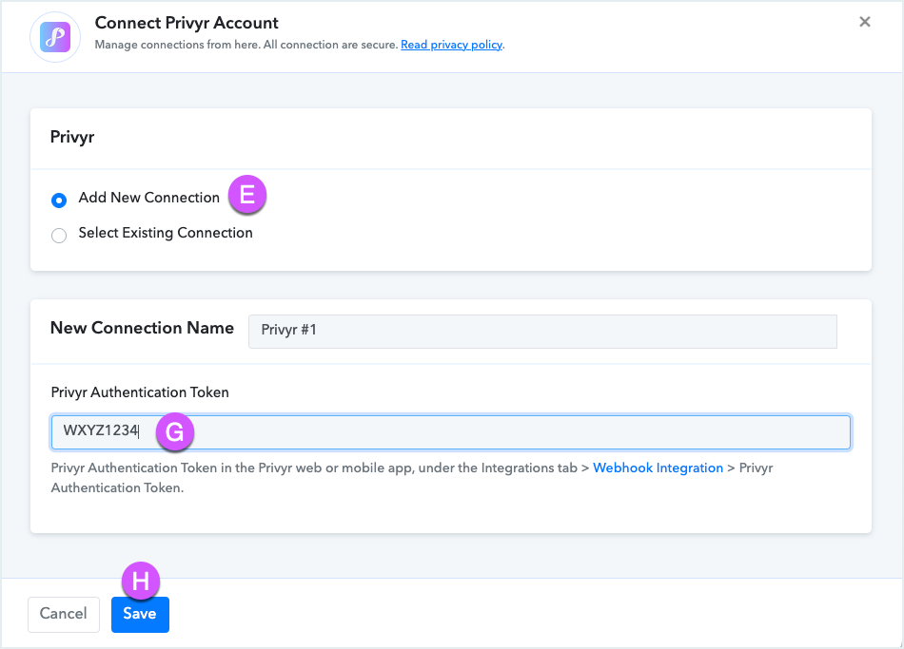This screenshot has width=904, height=649.
Task: Click the New Connection Name field
Action: (x=542, y=331)
